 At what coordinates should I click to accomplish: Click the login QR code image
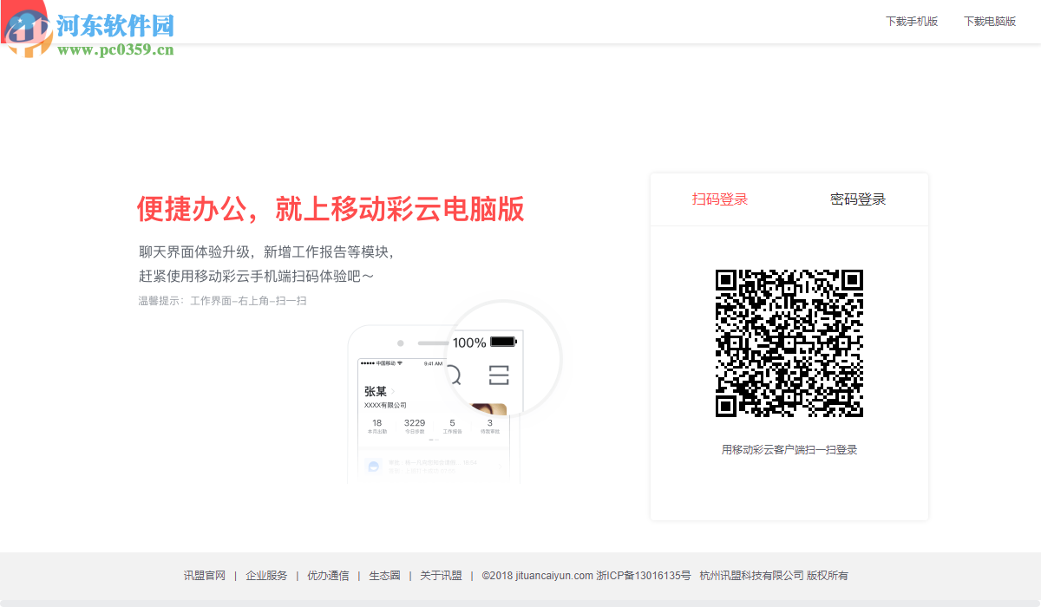789,343
